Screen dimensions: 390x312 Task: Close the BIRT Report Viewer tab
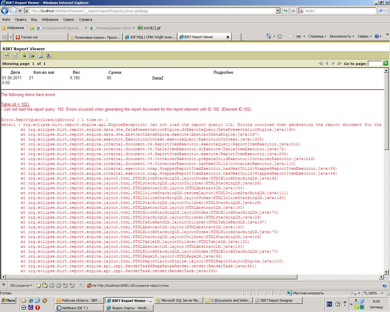tap(228, 37)
